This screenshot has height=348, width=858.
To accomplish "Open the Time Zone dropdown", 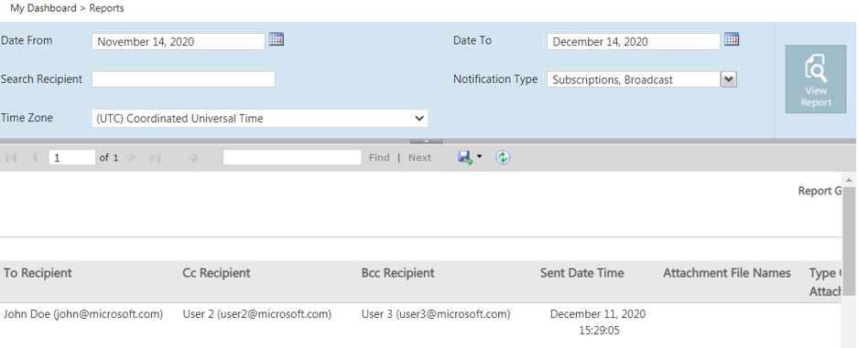I will click(260, 119).
